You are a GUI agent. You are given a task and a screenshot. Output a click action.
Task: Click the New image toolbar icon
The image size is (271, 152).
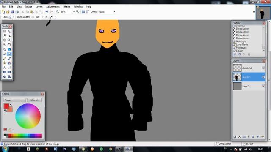click(x=3, y=12)
